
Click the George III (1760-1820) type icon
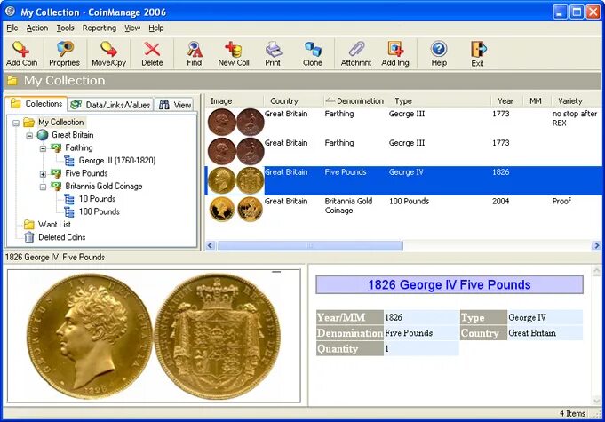click(69, 161)
